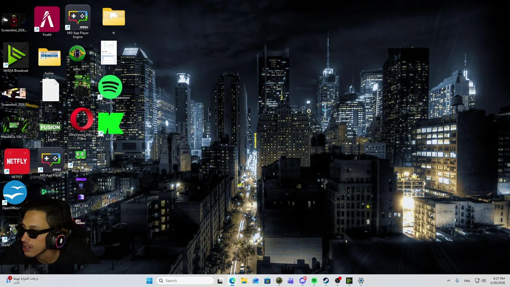Open the green Kick desktop shortcut
510x287 pixels.
[x=111, y=126]
